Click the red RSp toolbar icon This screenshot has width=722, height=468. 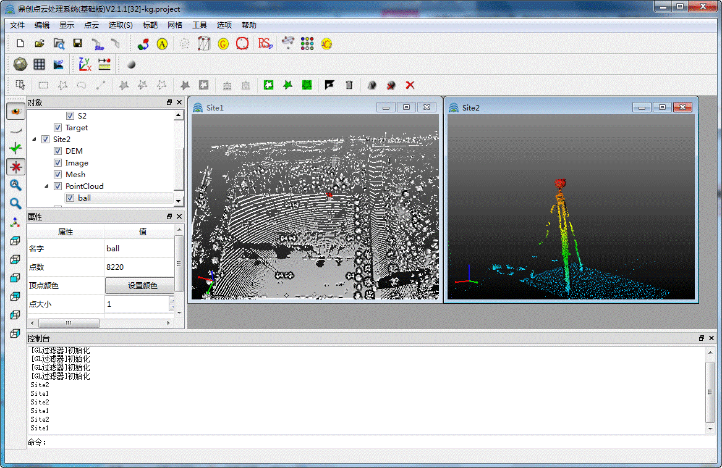[x=265, y=43]
